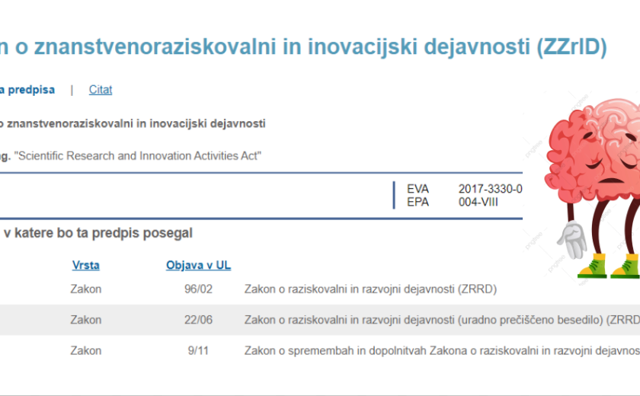The width and height of the screenshot is (640, 396).
Task: Click the brain character's white glove hand
Action: [574, 241]
